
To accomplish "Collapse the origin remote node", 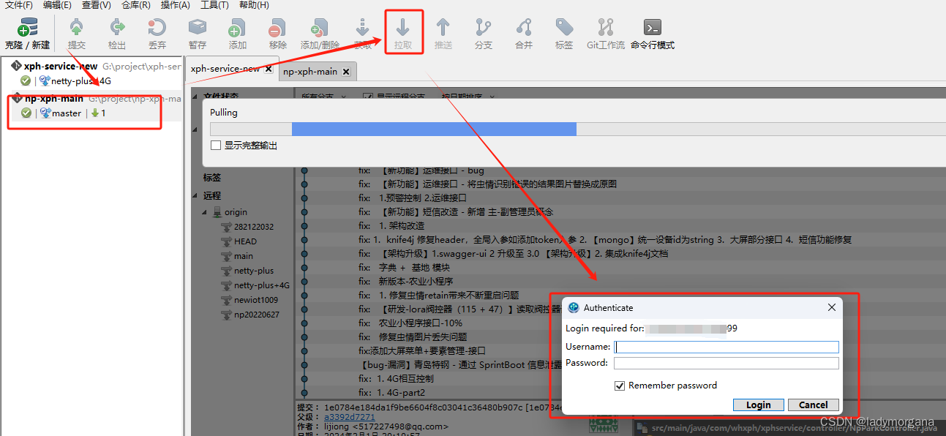I will [206, 212].
